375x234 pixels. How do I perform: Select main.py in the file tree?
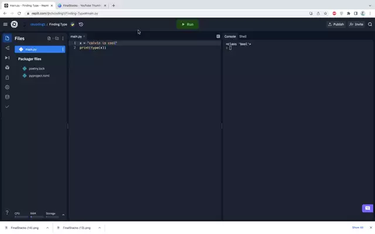pos(40,49)
